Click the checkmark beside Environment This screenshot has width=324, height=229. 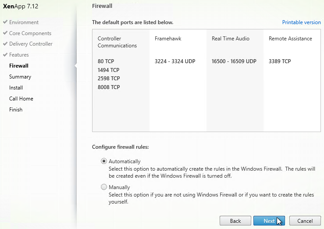pos(5,21)
